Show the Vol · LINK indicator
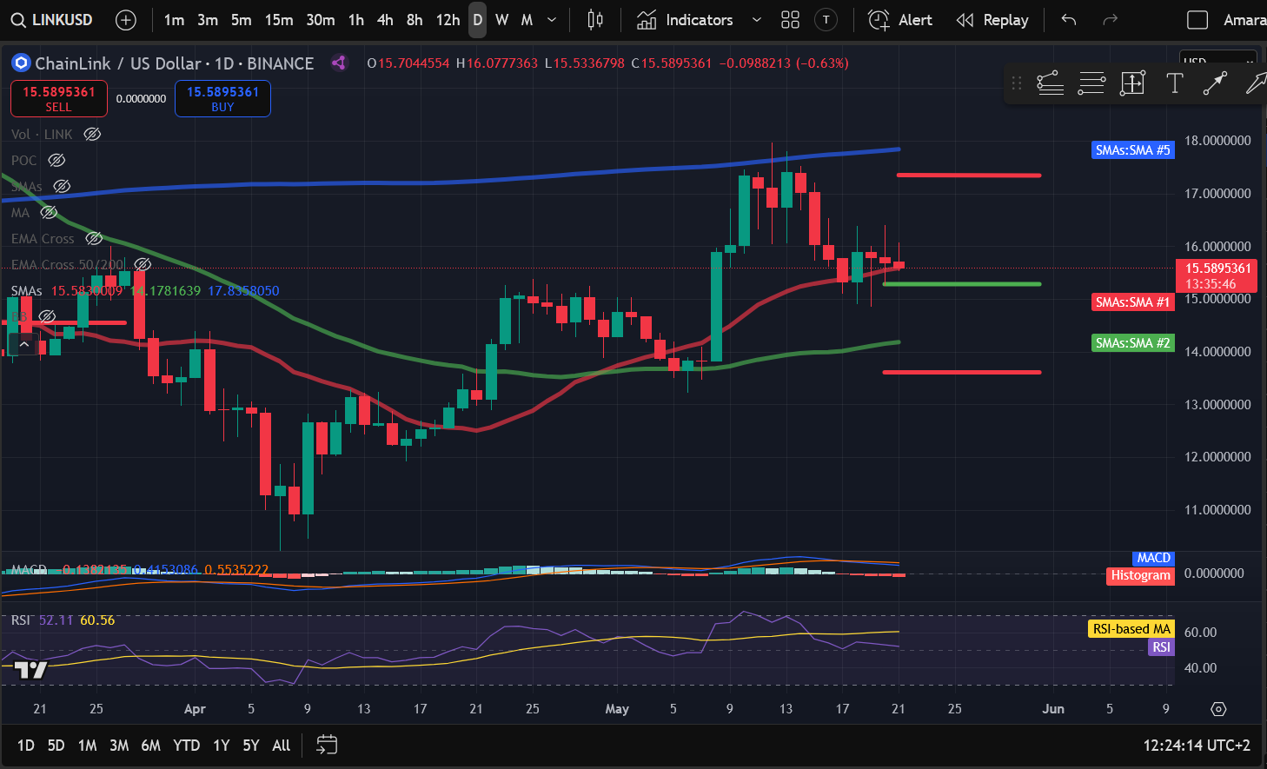This screenshot has height=769, width=1267. click(x=92, y=134)
